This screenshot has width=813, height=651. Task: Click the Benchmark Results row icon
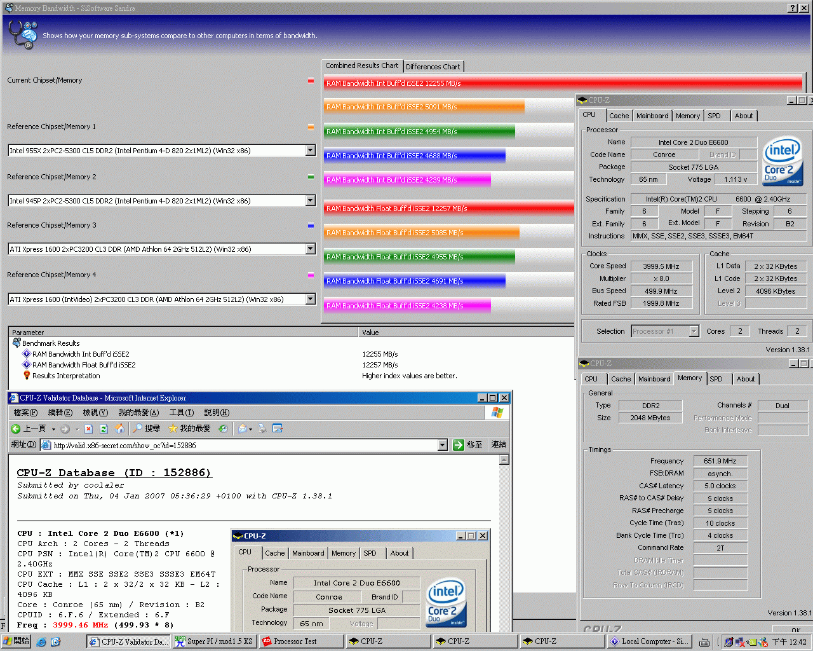pos(17,343)
